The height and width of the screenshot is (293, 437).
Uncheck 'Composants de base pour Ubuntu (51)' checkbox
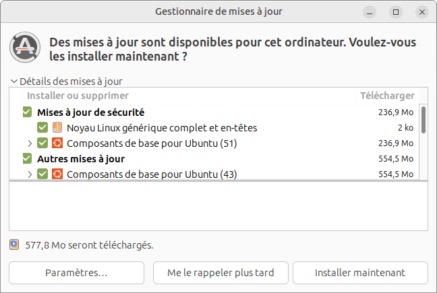[42, 143]
